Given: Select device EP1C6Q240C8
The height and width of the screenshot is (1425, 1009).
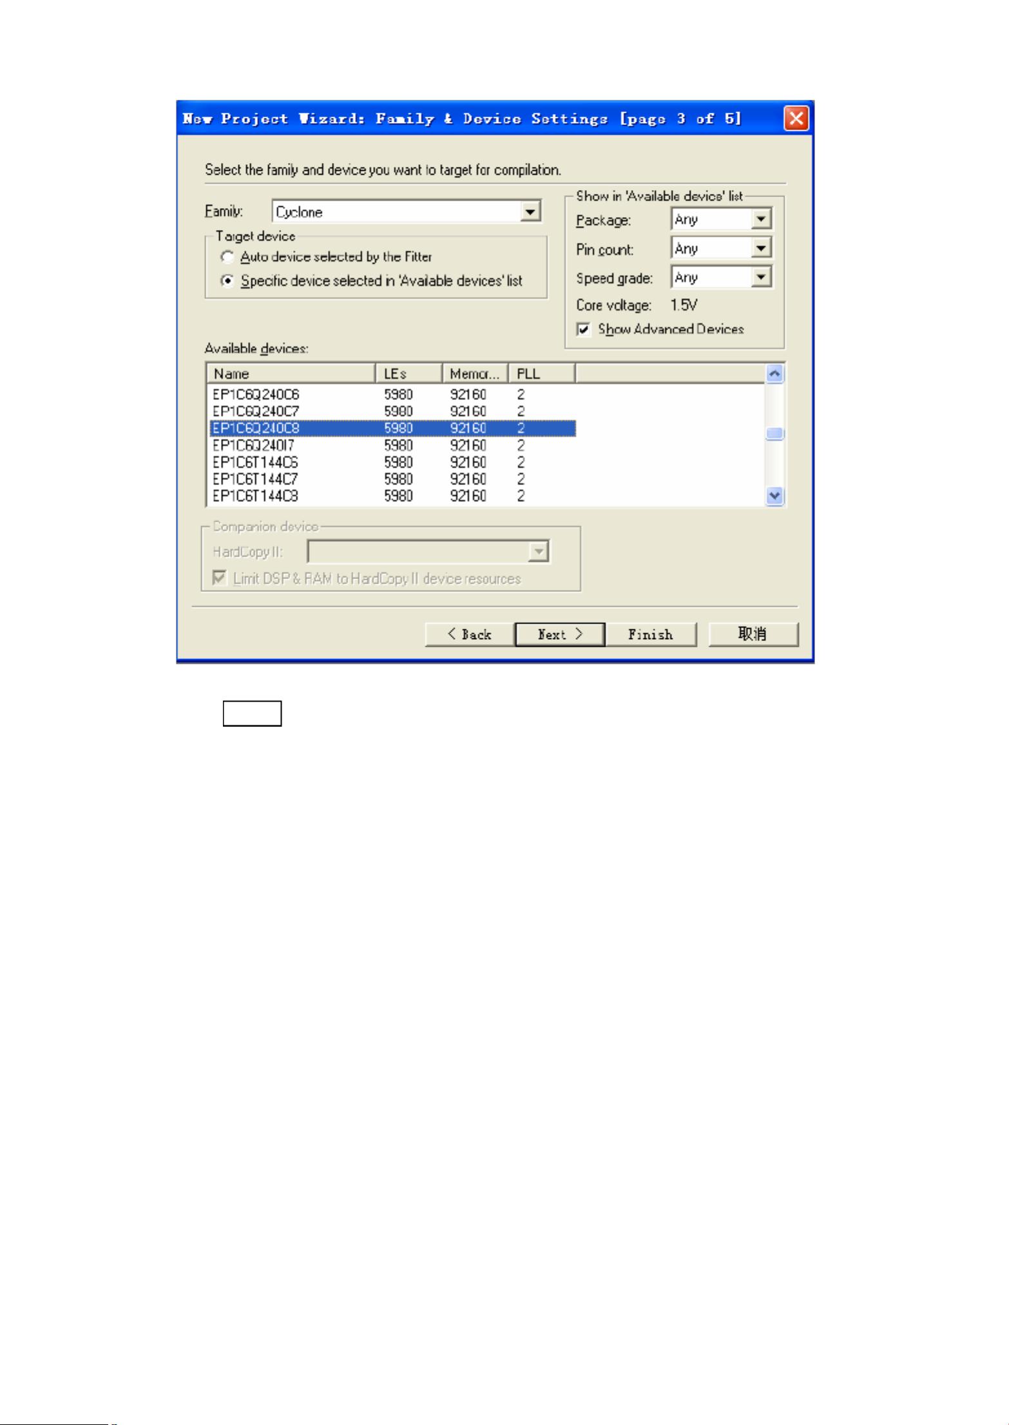Looking at the screenshot, I should coord(392,428).
